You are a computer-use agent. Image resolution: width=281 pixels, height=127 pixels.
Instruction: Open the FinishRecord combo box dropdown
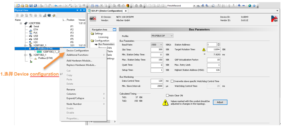(x=194, y=6)
